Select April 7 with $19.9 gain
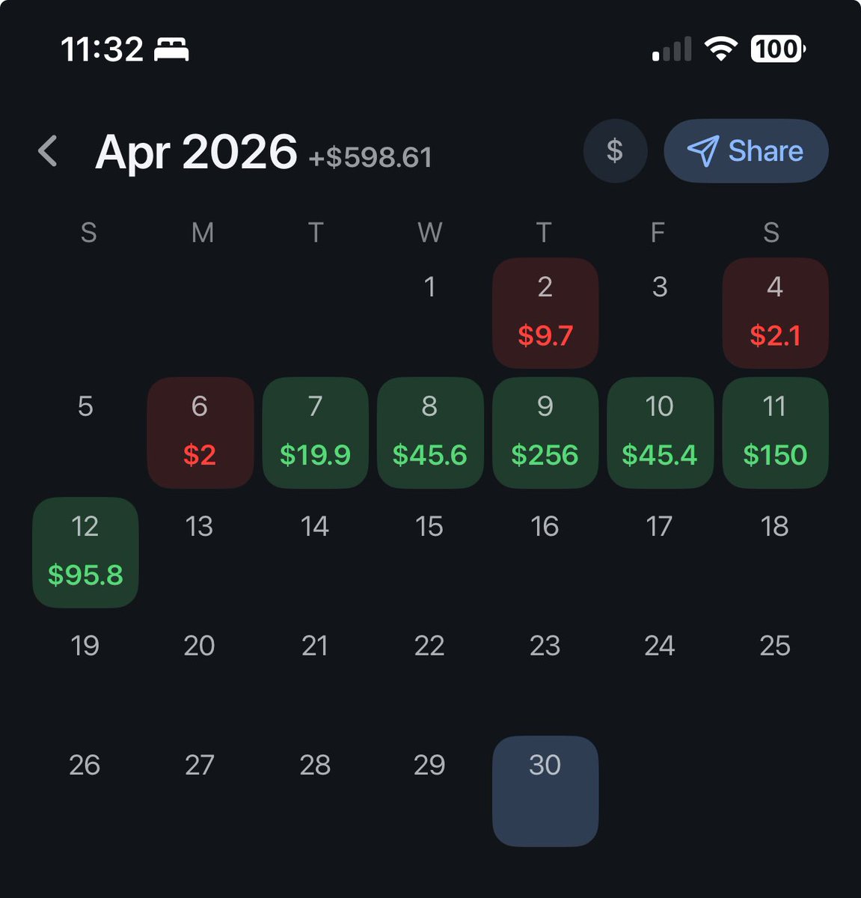The image size is (861, 898). 315,433
